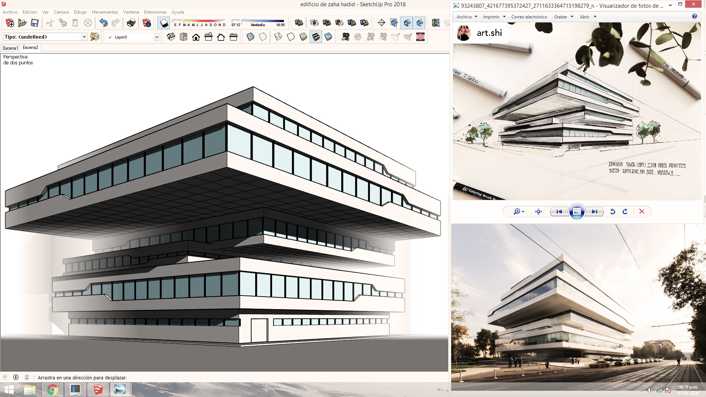Expand the Layer0 layer dropdown

click(x=156, y=37)
